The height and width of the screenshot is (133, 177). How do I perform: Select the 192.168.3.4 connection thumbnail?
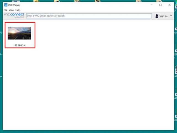pos(19,33)
